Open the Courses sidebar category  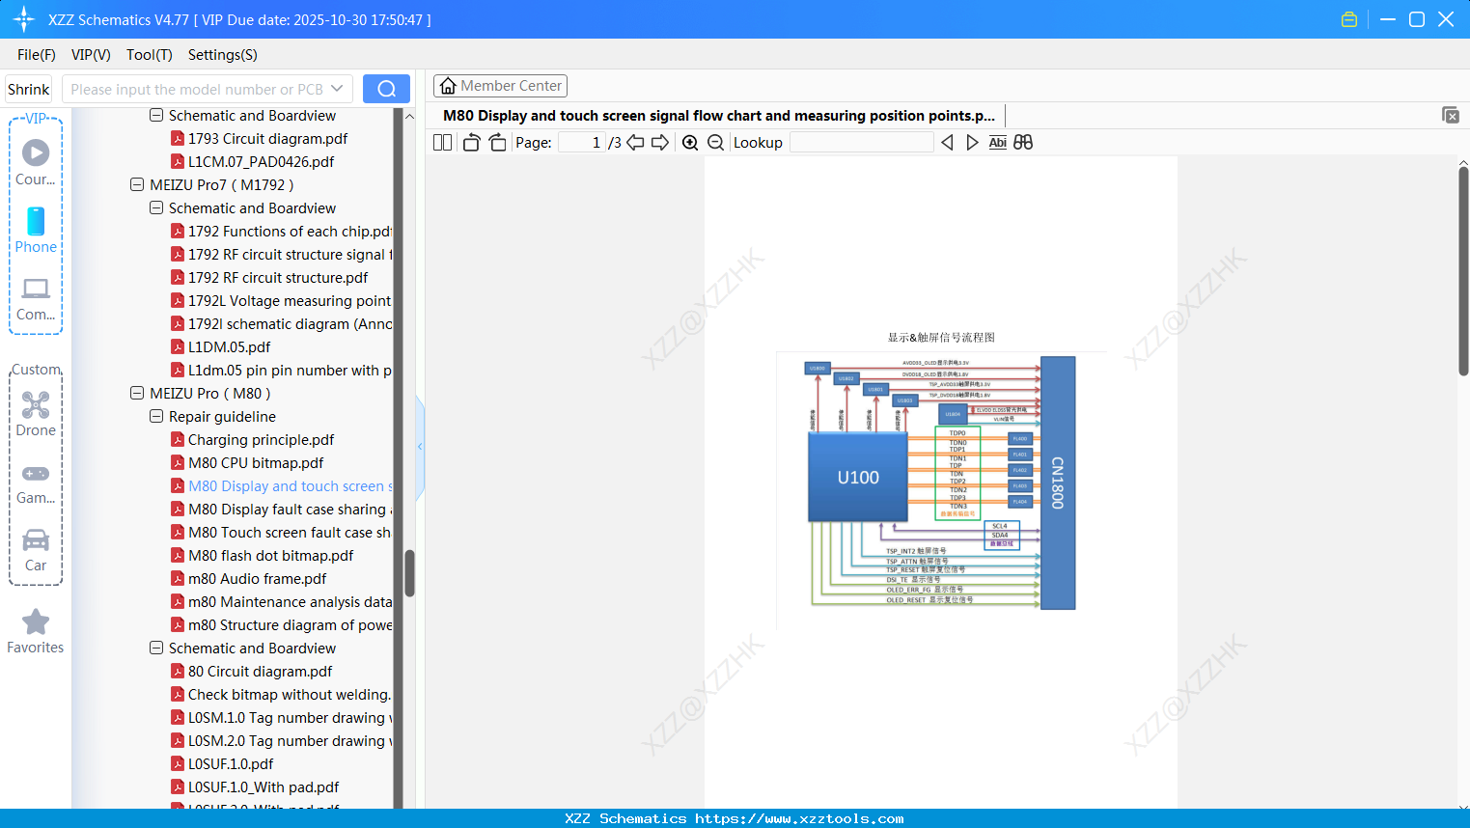tap(36, 162)
